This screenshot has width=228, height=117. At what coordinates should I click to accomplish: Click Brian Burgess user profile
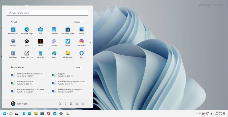pyautogui.click(x=19, y=104)
